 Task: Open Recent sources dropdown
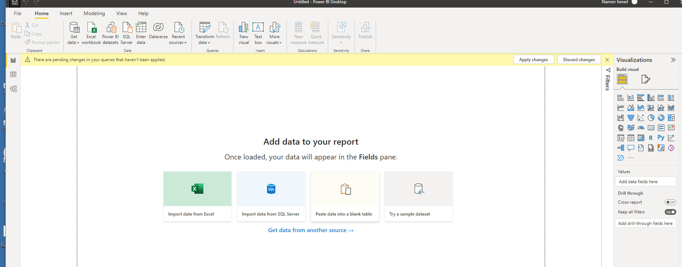point(178,33)
